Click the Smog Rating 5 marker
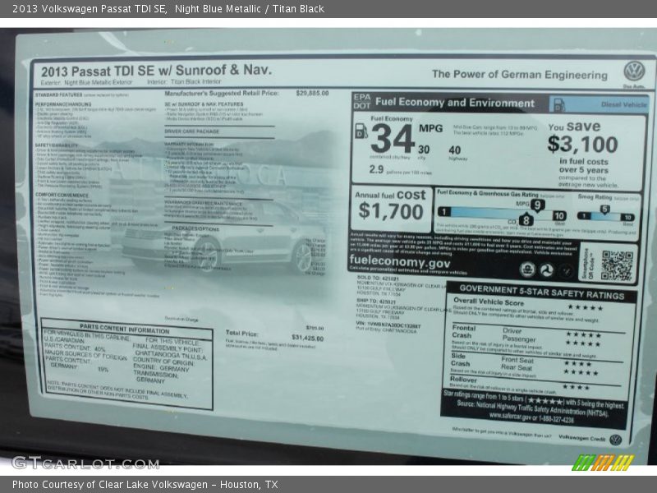Screen dimensions: 657x493 pyautogui.click(x=604, y=209)
